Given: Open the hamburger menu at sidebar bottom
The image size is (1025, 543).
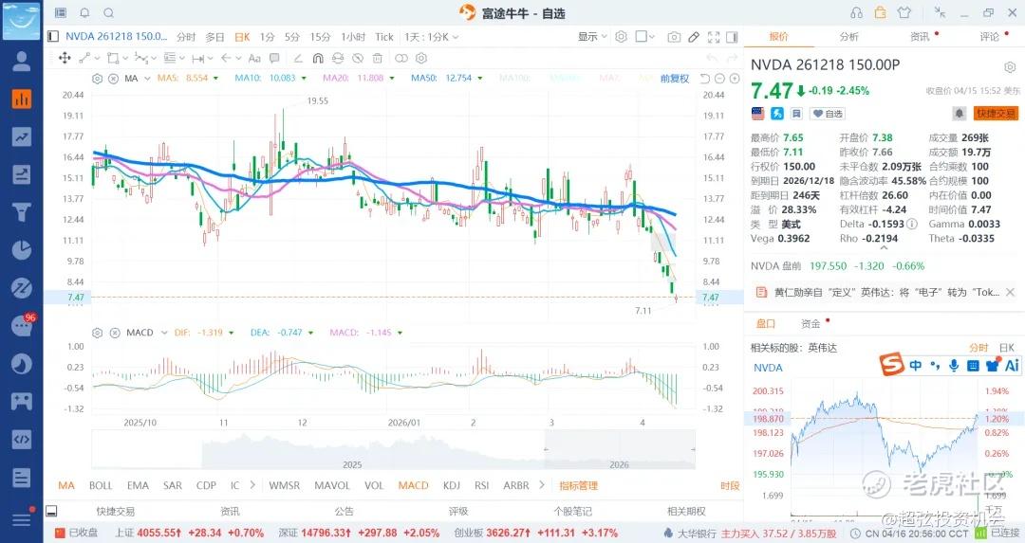Looking at the screenshot, I should point(22,519).
